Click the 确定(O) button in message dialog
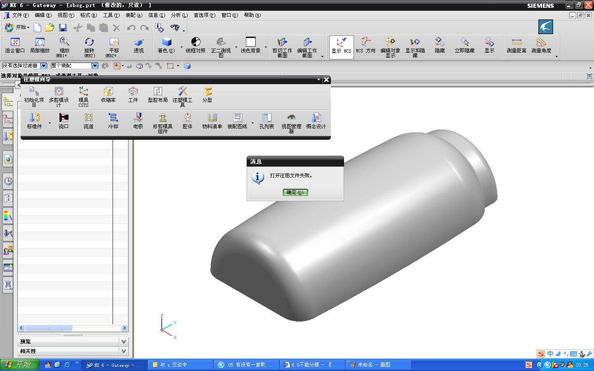This screenshot has width=594, height=371. tap(295, 193)
